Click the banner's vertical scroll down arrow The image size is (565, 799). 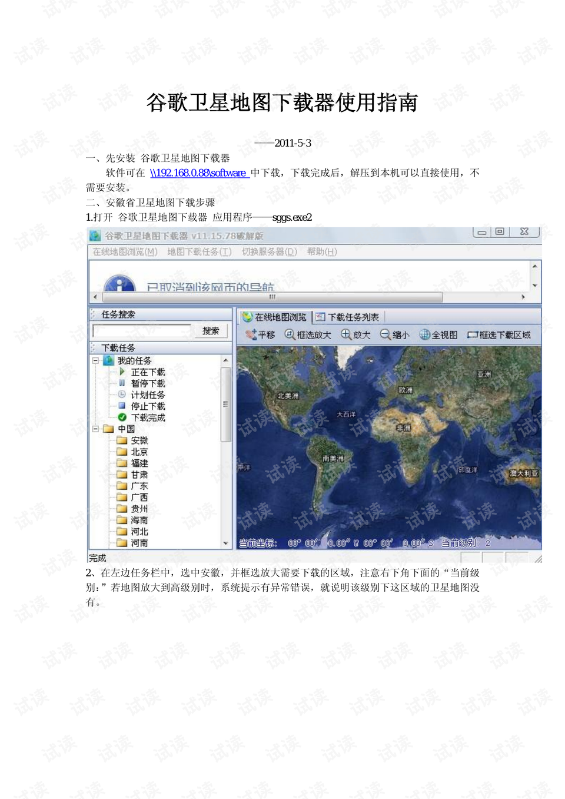(x=534, y=286)
